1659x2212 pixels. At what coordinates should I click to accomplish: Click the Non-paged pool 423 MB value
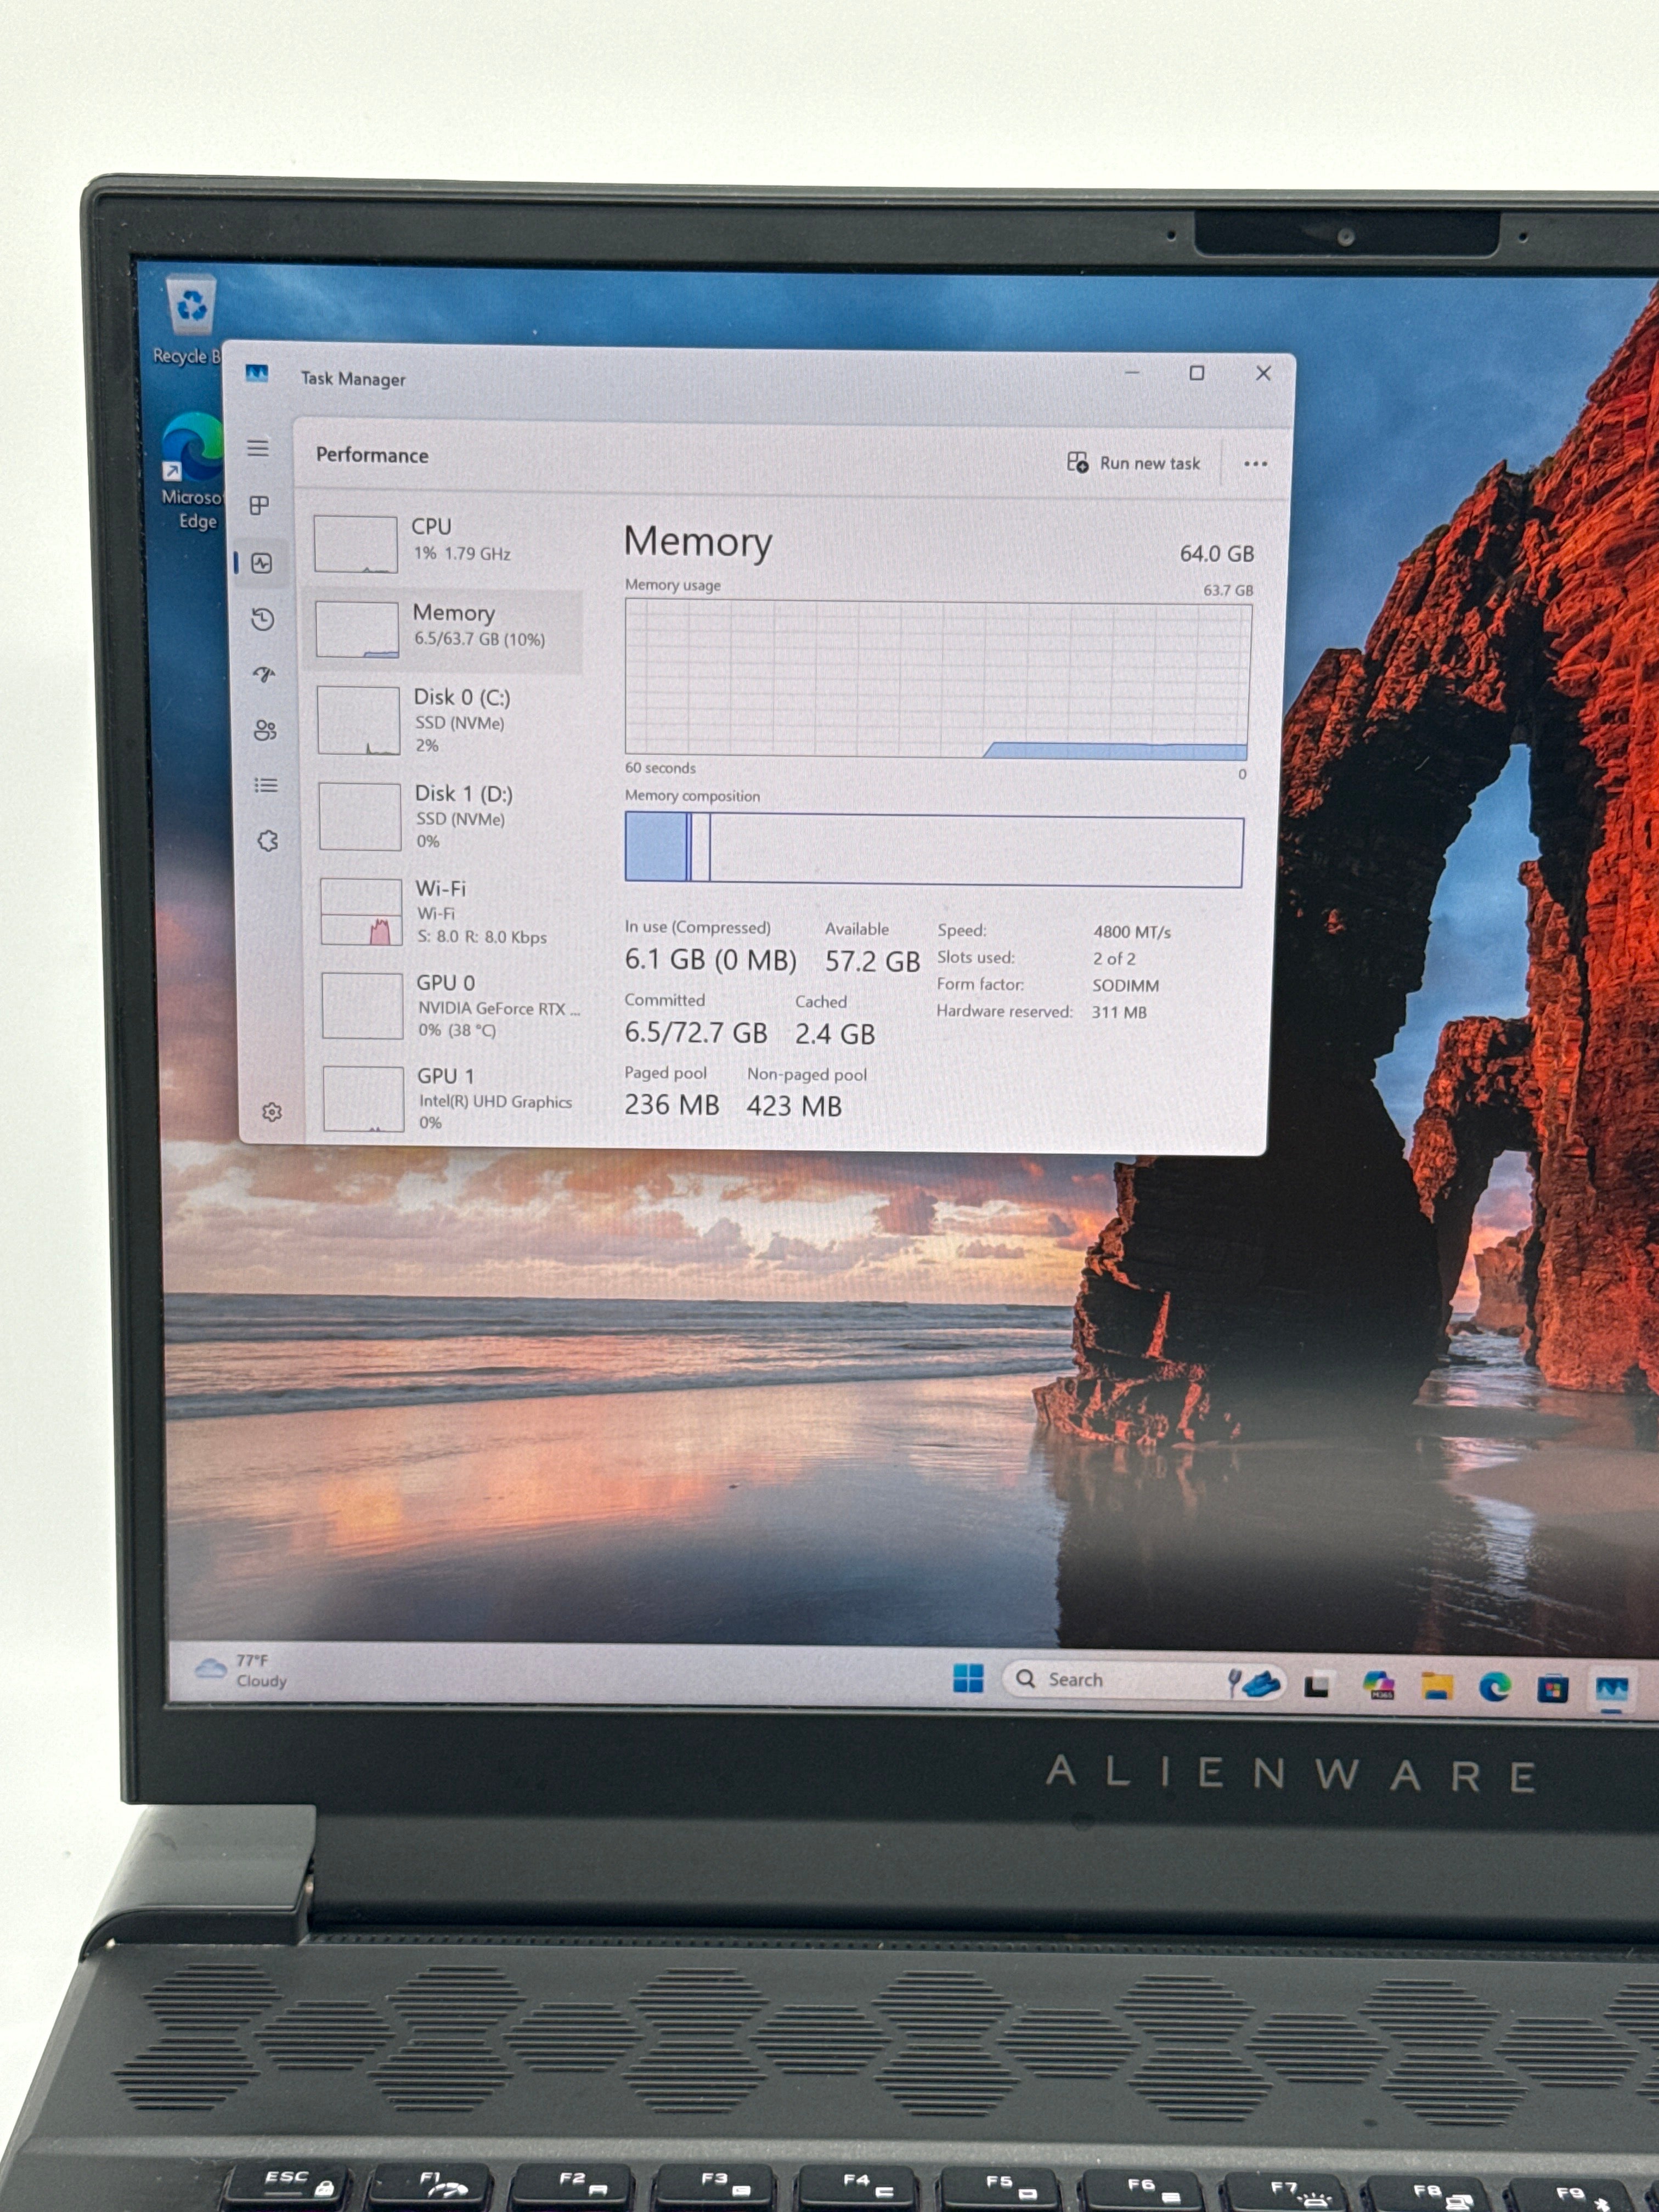(x=794, y=1106)
